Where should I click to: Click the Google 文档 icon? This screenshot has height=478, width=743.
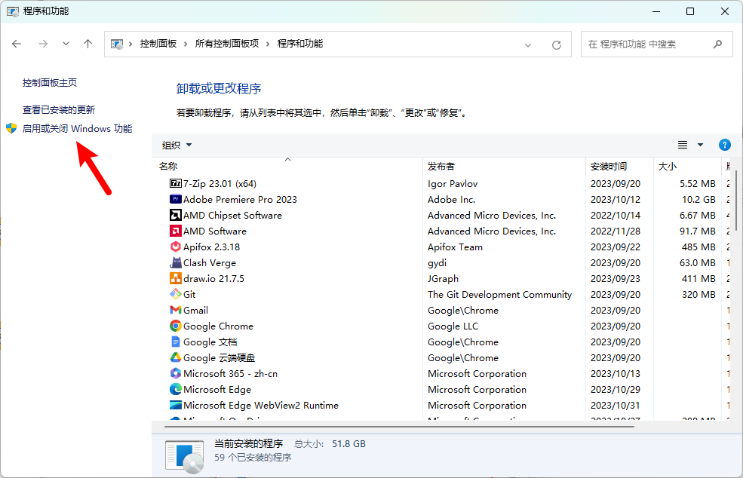coord(175,342)
